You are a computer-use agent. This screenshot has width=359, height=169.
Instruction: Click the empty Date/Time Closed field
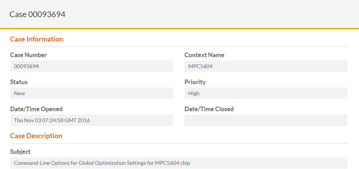coord(266,120)
